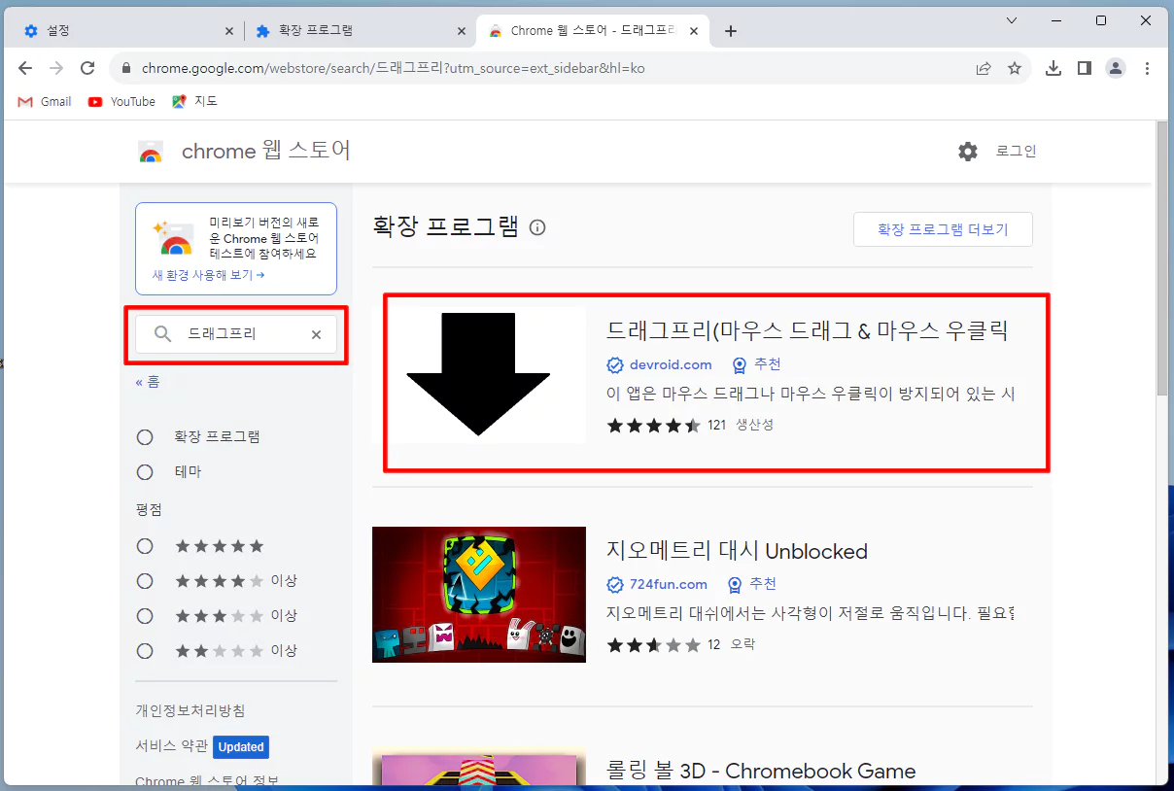Bookmark this page with the star icon
1174x791 pixels.
(1015, 68)
